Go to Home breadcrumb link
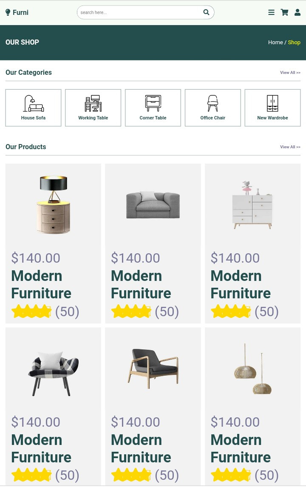Image resolution: width=306 pixels, height=490 pixels. point(275,42)
